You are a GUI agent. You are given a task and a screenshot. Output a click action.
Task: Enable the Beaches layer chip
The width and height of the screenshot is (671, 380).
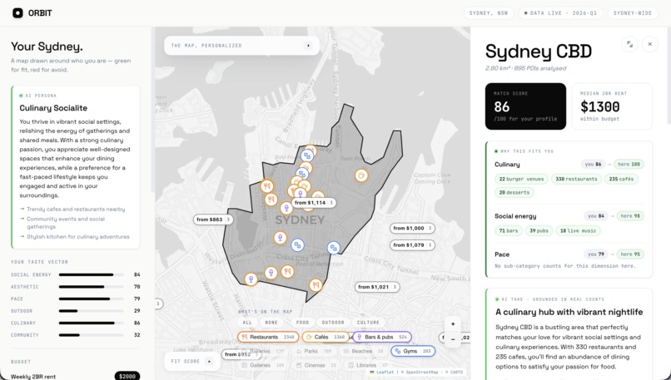click(364, 351)
